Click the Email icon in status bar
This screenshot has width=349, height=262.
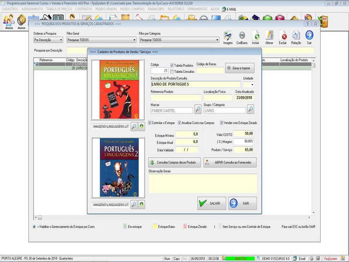point(299,259)
